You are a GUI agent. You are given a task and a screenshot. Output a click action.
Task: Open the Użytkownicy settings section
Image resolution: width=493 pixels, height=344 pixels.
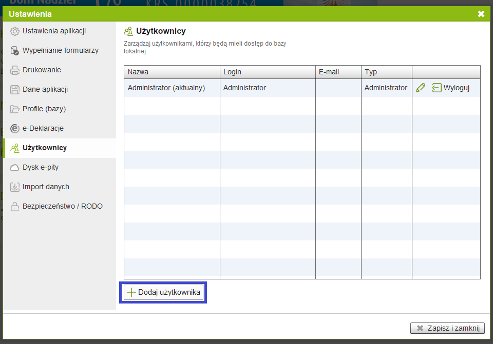[x=45, y=148]
